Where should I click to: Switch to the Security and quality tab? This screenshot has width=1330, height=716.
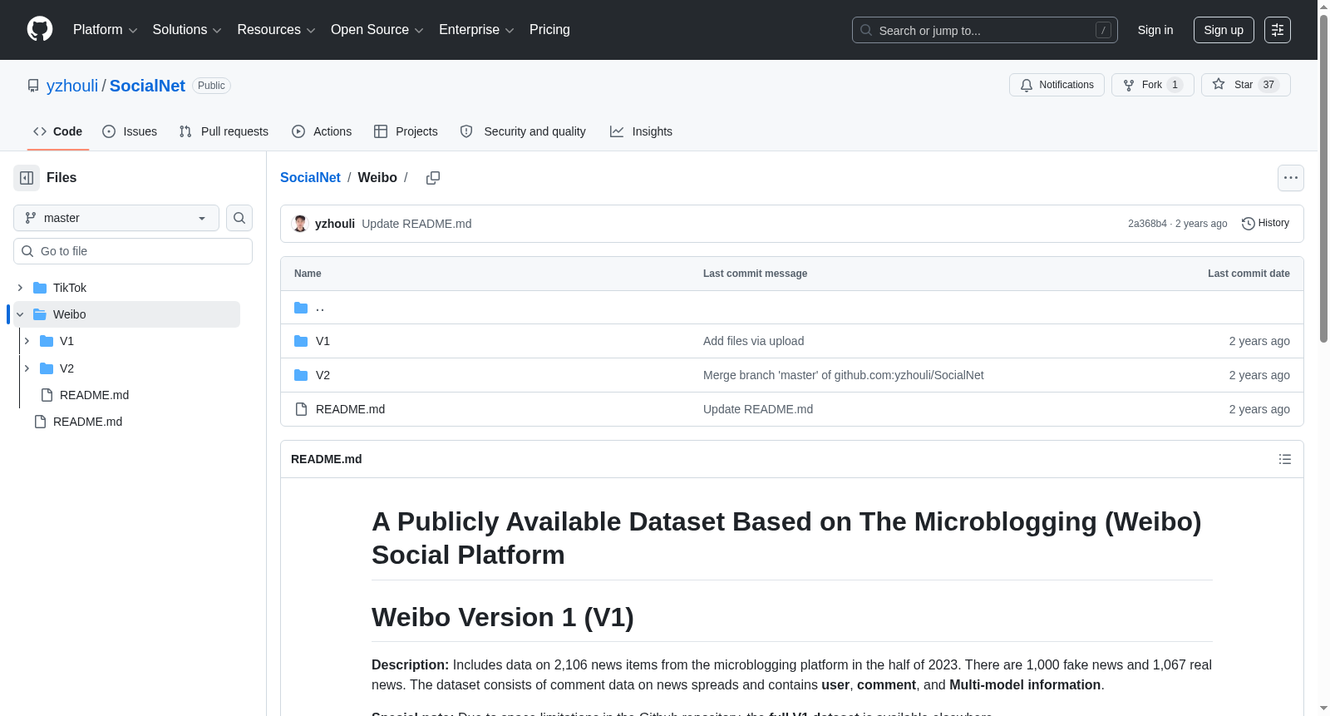523,131
